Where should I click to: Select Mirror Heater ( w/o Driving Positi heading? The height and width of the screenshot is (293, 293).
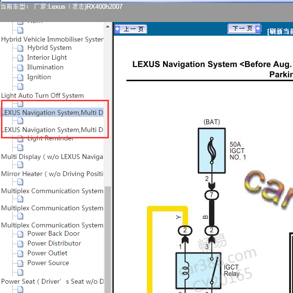52,174
